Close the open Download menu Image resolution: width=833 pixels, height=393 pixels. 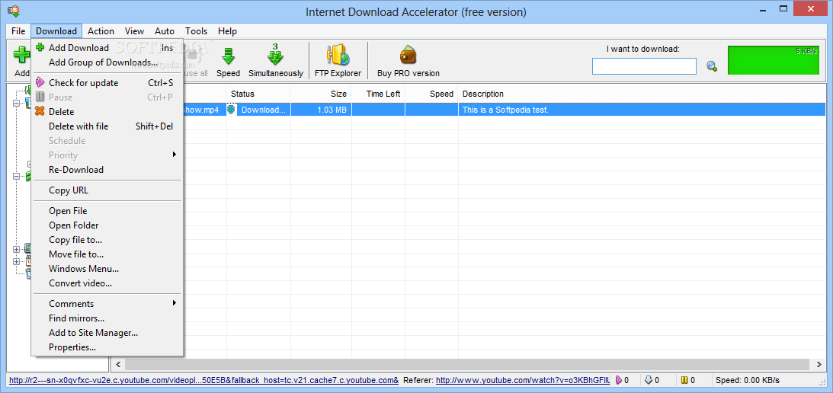56,31
